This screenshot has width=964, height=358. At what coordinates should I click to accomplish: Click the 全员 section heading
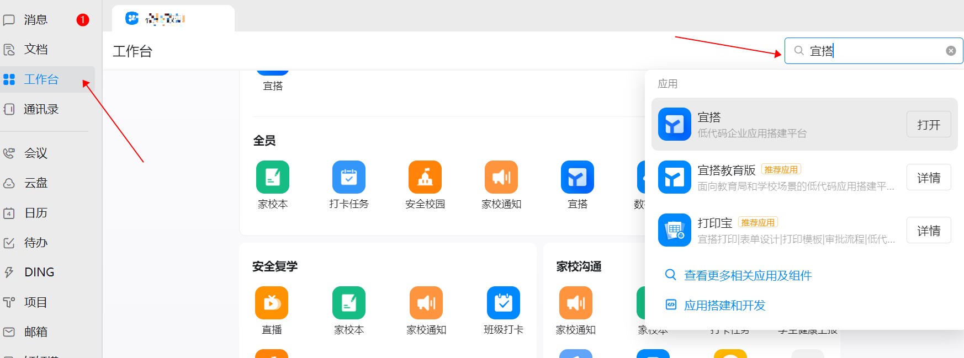[264, 141]
